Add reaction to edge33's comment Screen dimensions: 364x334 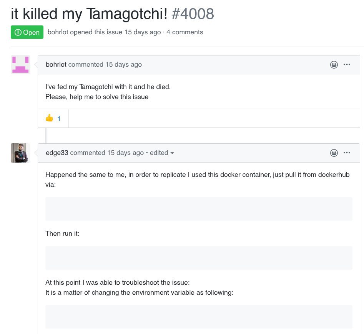coord(334,153)
